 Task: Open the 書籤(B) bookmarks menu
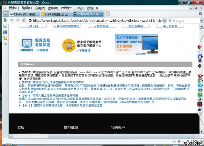[x=53, y=8]
